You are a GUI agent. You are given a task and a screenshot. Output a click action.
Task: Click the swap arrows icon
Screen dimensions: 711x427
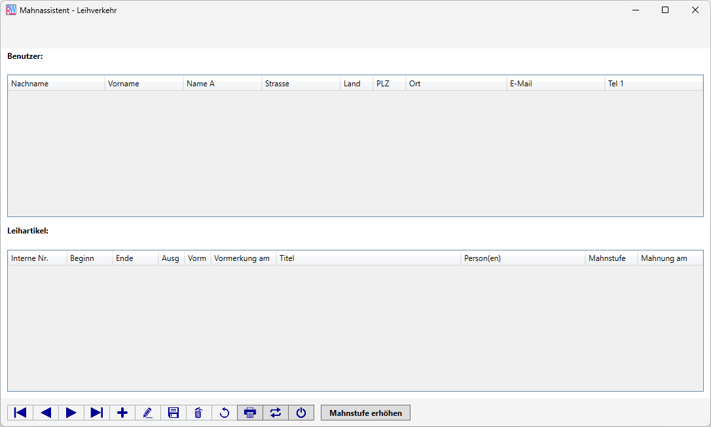click(276, 413)
